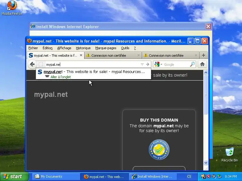The height and width of the screenshot is (181, 242).
Task: Click the BUY THIS DOMAIN heading
Action: click(159, 120)
